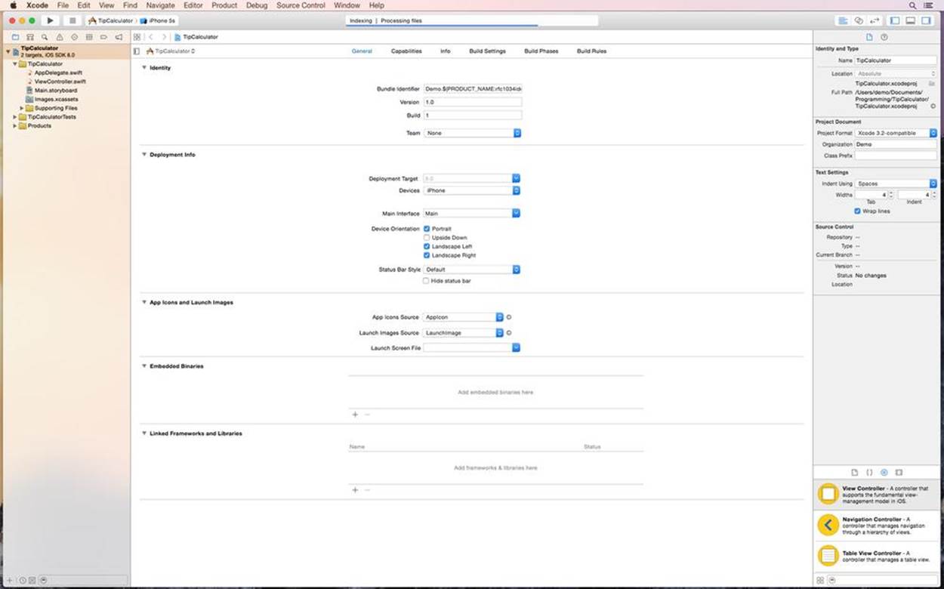Show the Assistant editor

tap(859, 20)
